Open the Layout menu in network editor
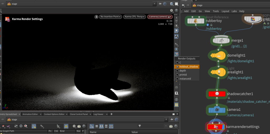The image size is (270, 134). point(225,11)
